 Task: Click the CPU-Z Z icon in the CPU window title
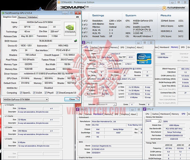[84, 42]
